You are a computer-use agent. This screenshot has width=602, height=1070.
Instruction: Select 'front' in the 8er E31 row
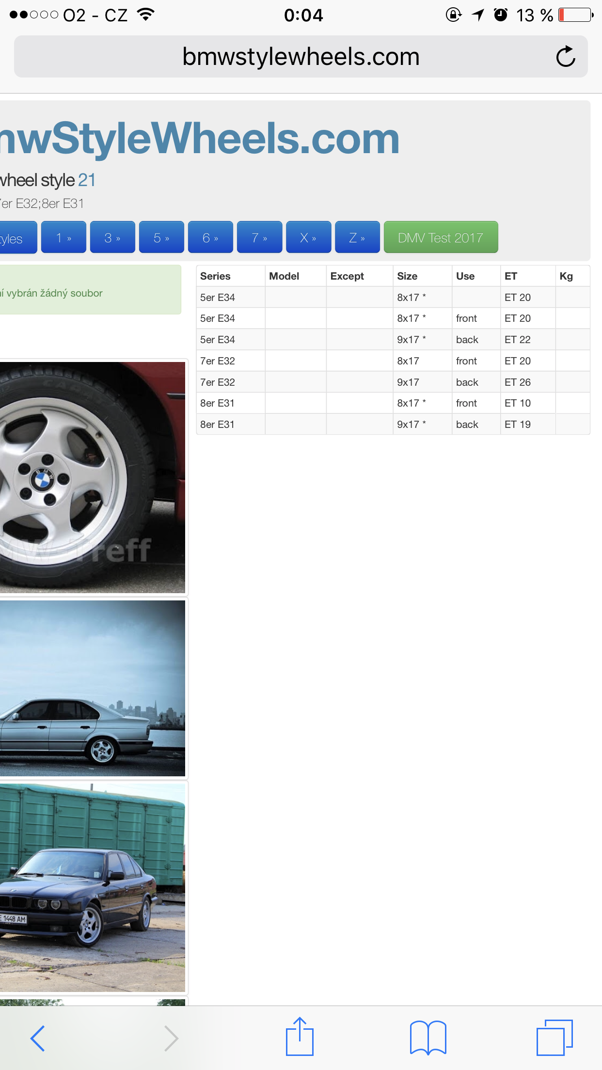(476, 403)
